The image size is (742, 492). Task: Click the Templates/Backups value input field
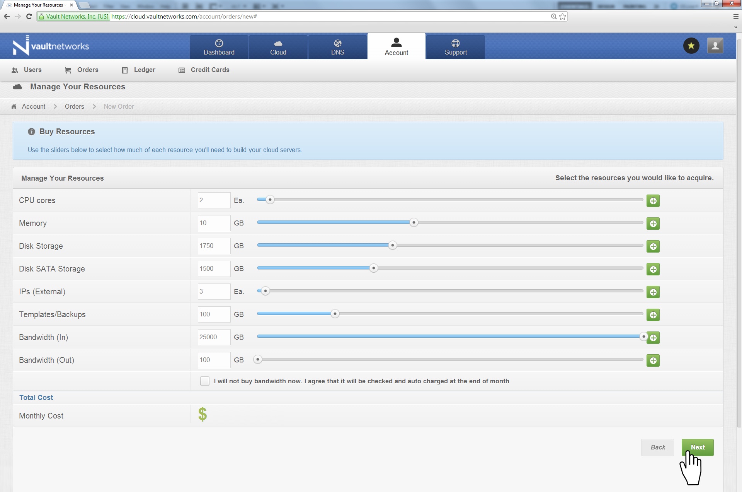point(214,314)
